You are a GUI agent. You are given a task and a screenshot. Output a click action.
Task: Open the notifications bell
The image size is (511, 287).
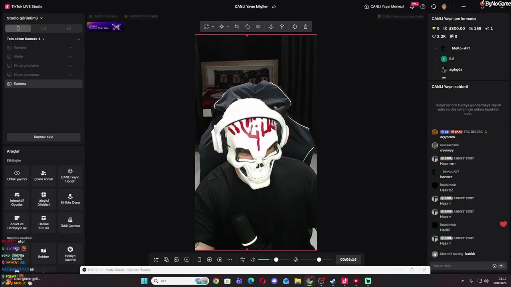[x=412, y=6]
